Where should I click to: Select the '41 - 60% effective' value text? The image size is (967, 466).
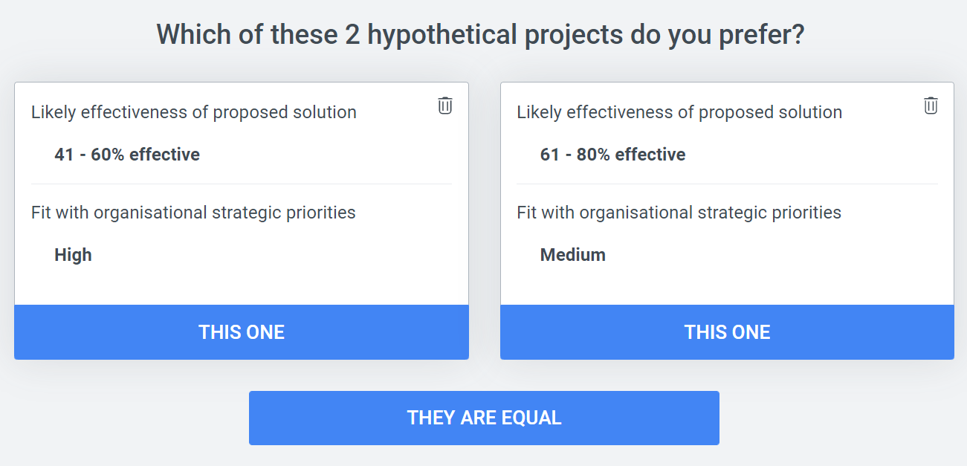pos(127,155)
